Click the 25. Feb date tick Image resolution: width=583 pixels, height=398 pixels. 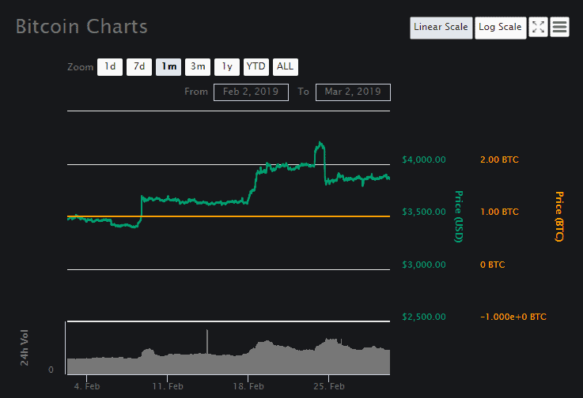[329, 386]
